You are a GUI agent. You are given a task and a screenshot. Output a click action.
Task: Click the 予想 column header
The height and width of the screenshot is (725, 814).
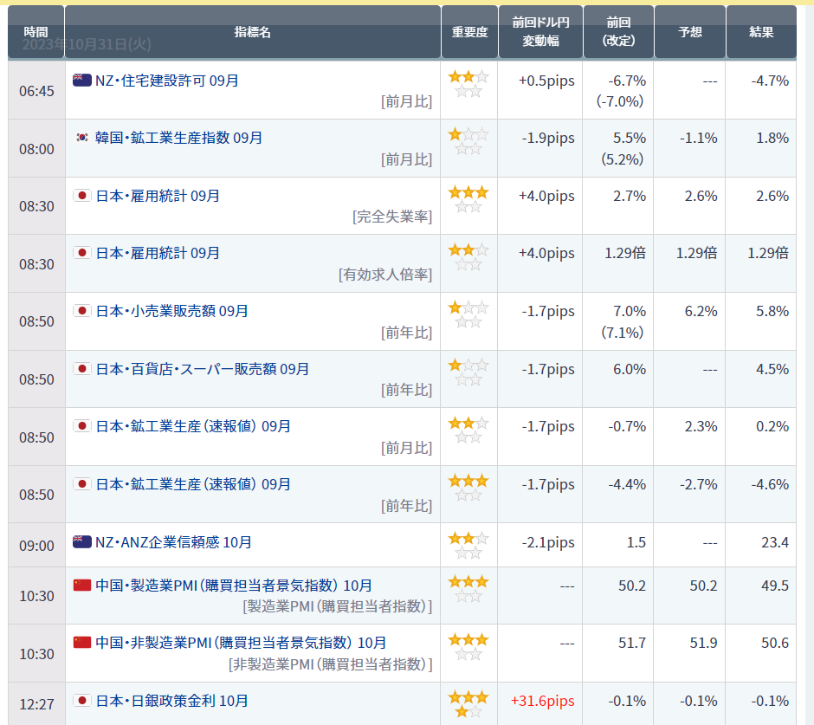[689, 30]
